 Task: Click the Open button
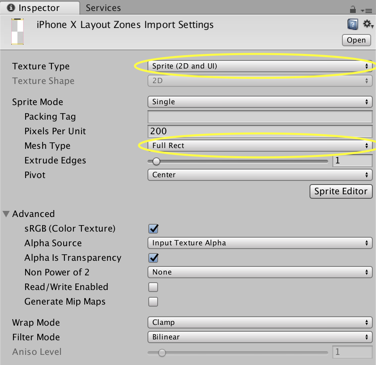pos(356,40)
